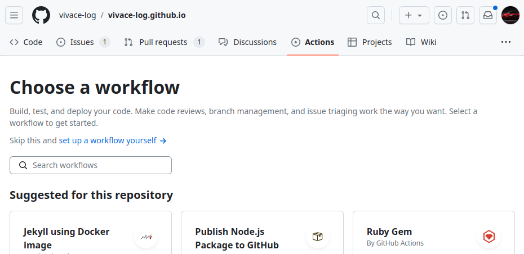The image size is (524, 254).
Task: Switch to the Pull requests tab
Action: pyautogui.click(x=165, y=42)
